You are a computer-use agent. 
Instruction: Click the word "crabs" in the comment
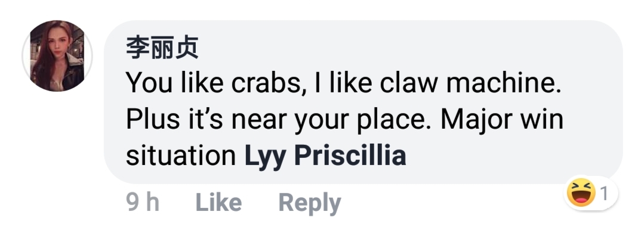(267, 83)
